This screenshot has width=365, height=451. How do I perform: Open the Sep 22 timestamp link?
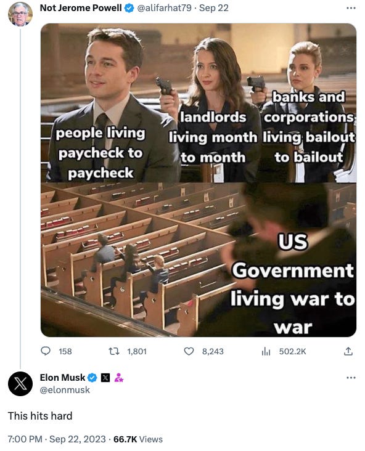214,8
